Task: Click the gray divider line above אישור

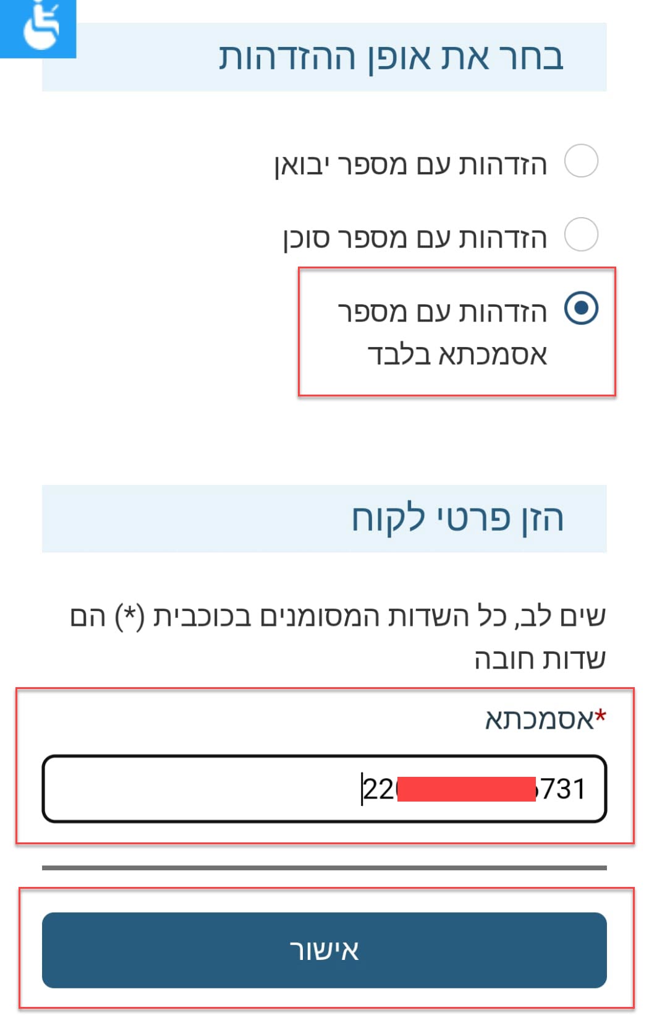Action: [x=324, y=868]
